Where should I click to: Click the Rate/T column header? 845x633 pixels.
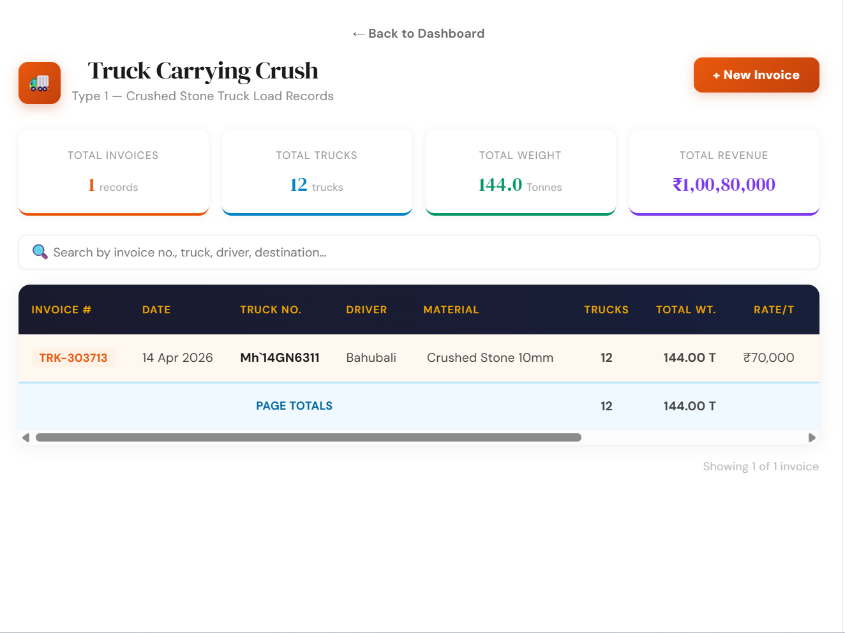(x=774, y=310)
